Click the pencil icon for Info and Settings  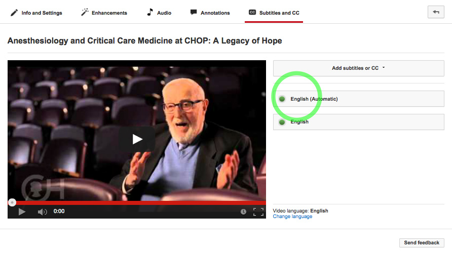[14, 13]
